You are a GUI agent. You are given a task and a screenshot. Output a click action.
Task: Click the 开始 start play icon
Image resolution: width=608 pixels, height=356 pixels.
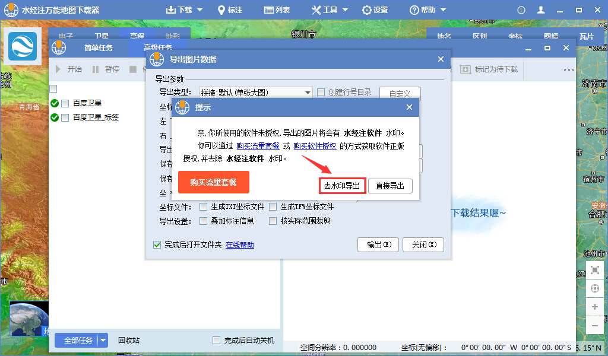point(58,69)
